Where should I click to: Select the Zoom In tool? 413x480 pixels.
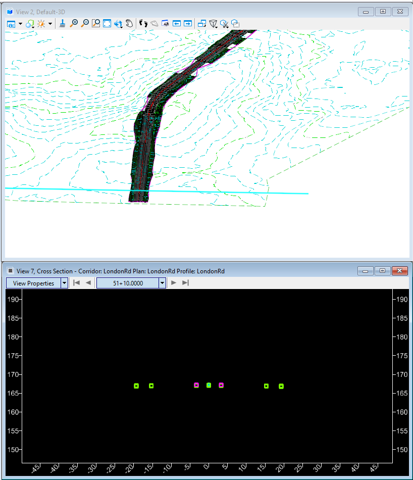[x=74, y=23]
